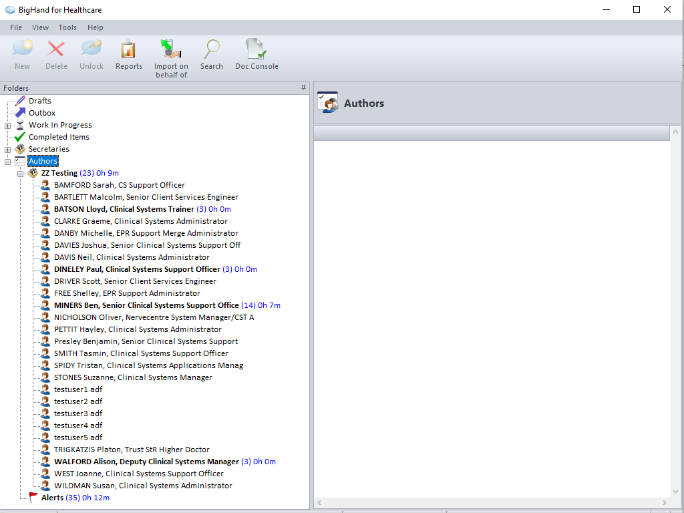
Task: Select author DAVIS Neil
Action: (132, 257)
